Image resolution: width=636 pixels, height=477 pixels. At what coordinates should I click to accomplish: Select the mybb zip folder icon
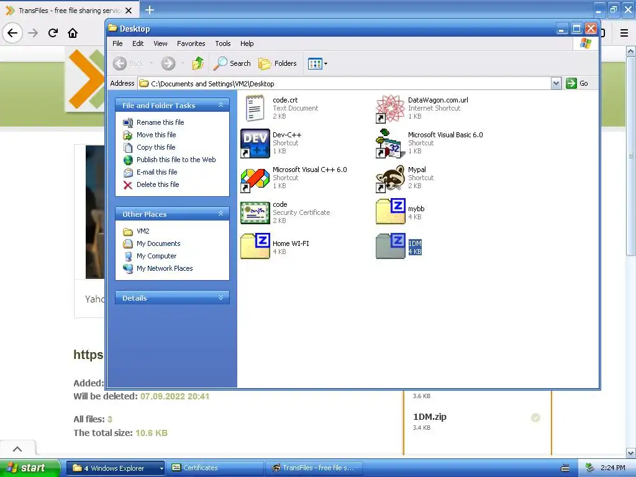click(x=390, y=211)
